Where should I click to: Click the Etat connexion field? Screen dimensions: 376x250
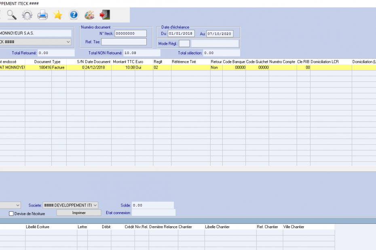[154, 212]
